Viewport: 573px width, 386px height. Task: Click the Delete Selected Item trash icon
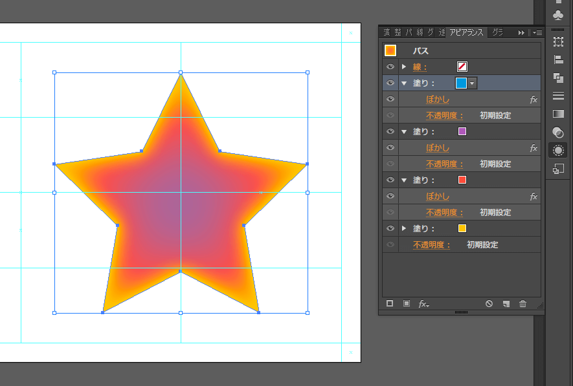(x=522, y=304)
